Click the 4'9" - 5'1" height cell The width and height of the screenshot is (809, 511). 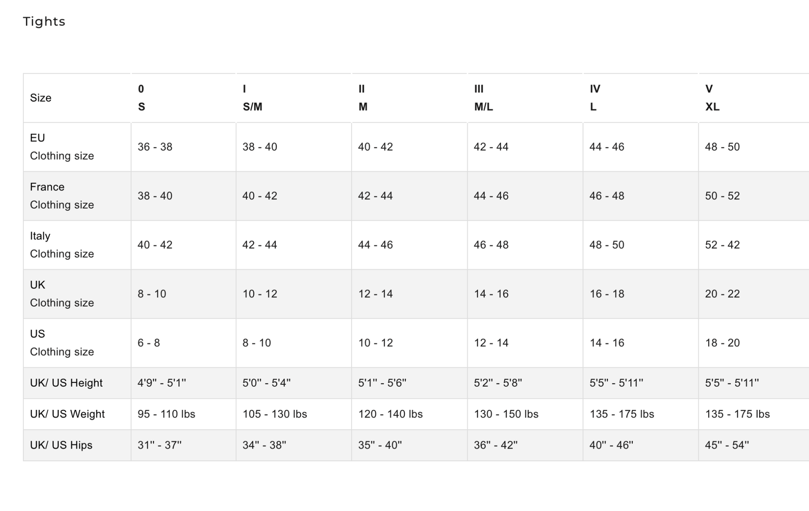click(161, 383)
